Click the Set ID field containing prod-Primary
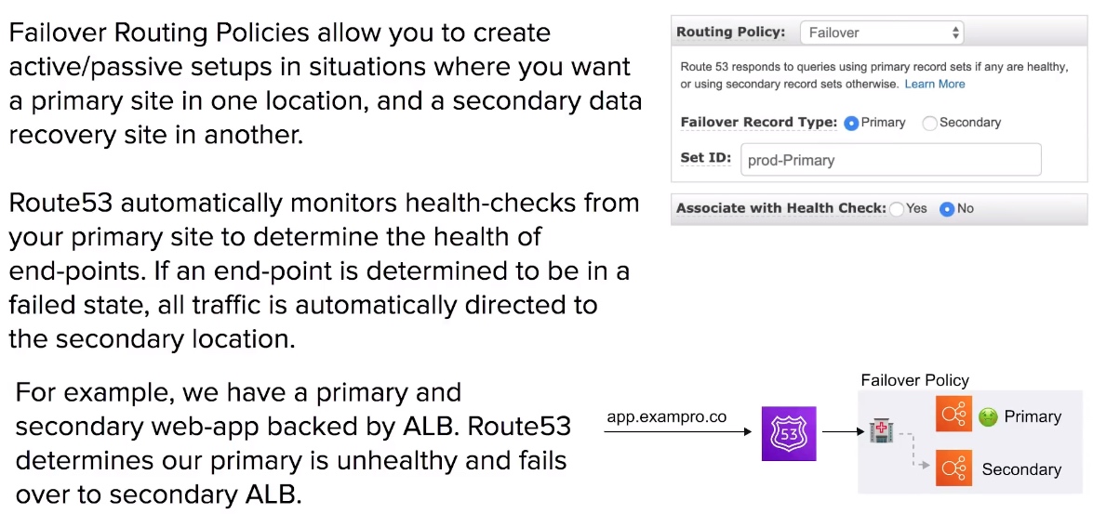 tap(891, 160)
